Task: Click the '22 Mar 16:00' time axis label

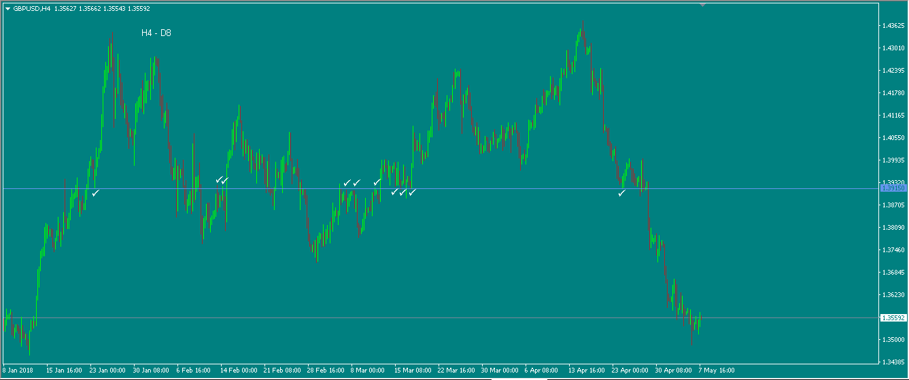Action: (456, 371)
